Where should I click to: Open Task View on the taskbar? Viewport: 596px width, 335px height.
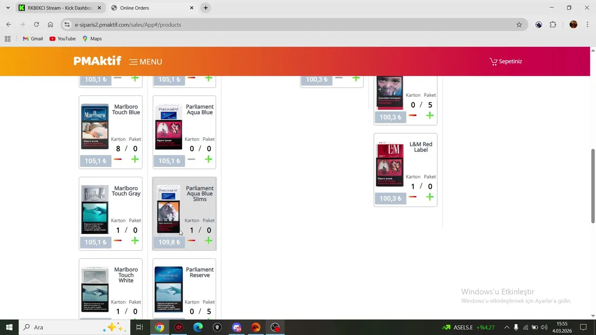tap(139, 327)
